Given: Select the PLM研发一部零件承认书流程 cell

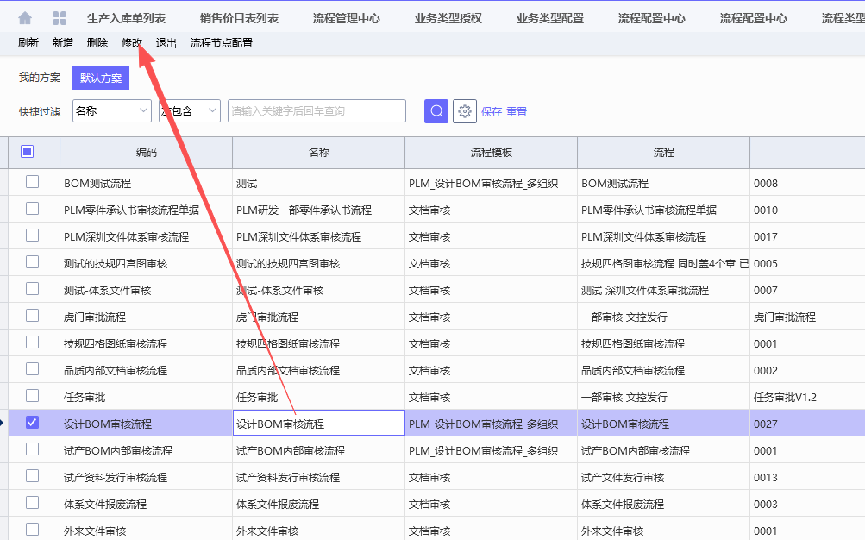Looking at the screenshot, I should click(x=319, y=210).
